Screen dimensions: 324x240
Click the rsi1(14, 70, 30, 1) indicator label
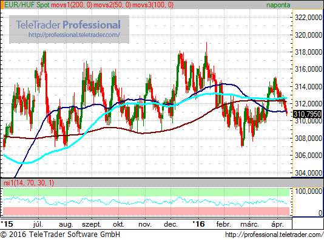coord(29,183)
